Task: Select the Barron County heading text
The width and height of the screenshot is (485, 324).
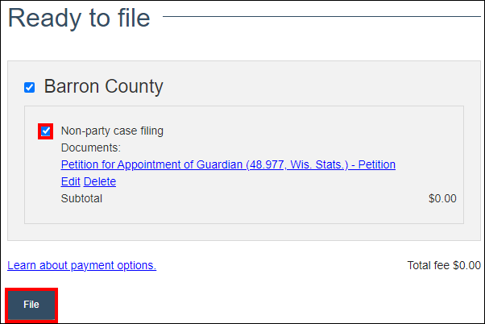Action: [103, 86]
